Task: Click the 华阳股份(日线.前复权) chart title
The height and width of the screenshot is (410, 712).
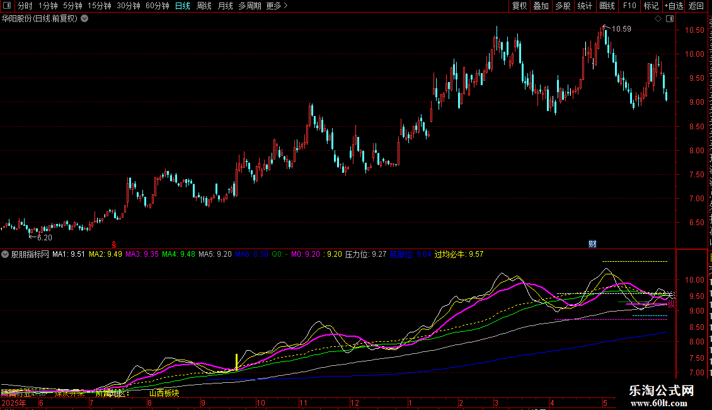Action: [40, 19]
